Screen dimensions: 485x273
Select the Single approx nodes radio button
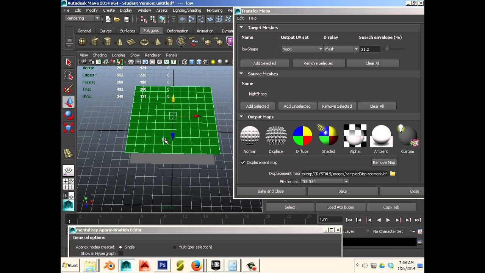coord(120,247)
